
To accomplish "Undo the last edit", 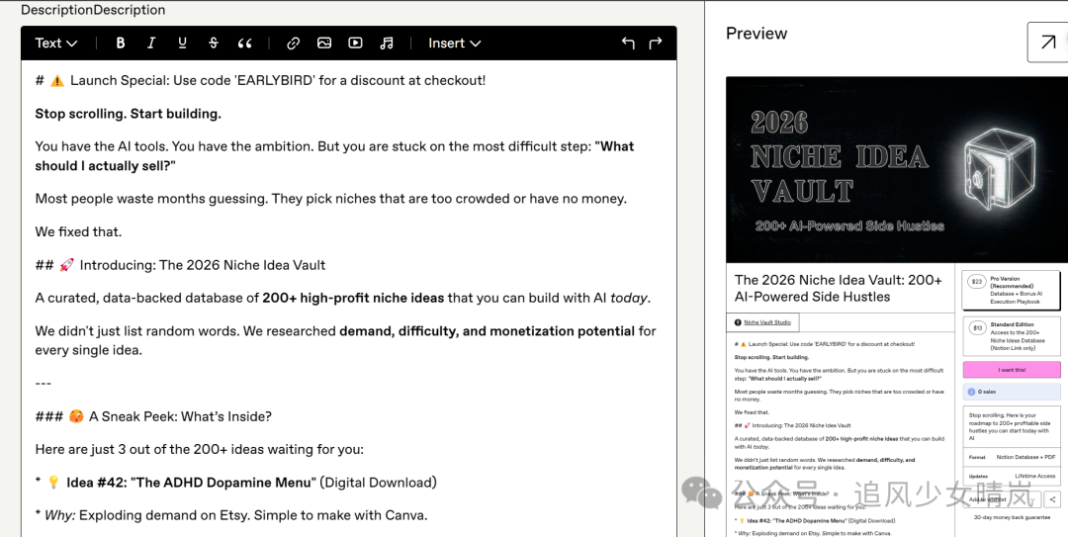I will (628, 43).
